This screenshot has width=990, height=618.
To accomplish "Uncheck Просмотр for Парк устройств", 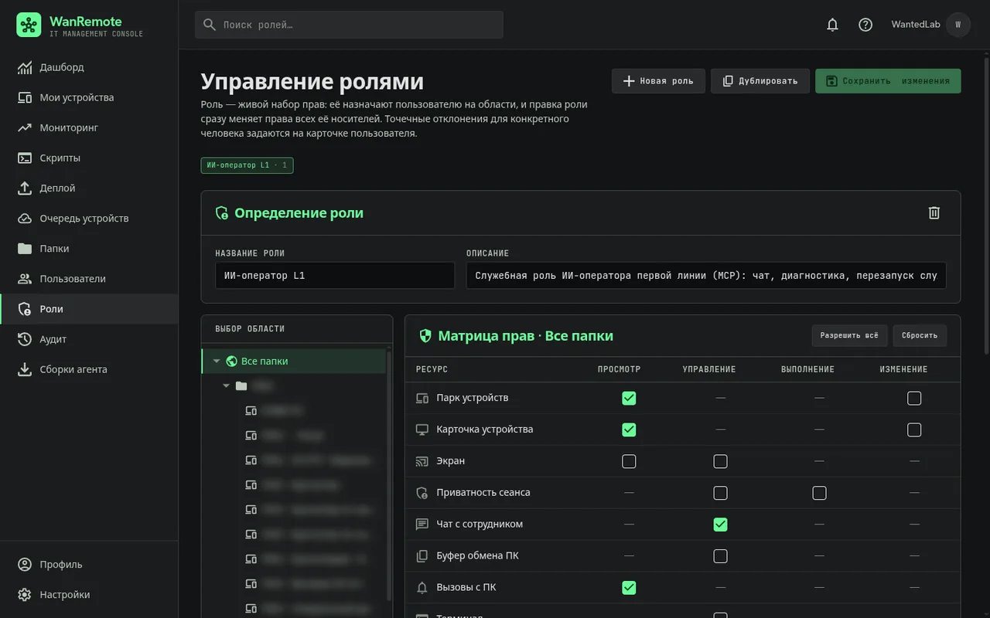I will pos(629,398).
